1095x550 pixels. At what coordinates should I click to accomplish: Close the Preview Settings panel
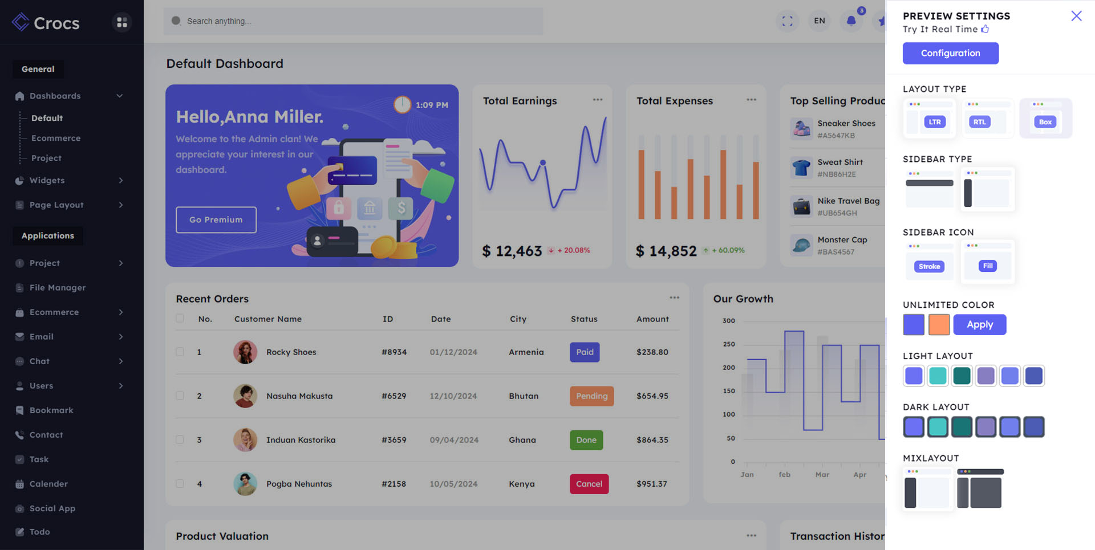click(1076, 16)
